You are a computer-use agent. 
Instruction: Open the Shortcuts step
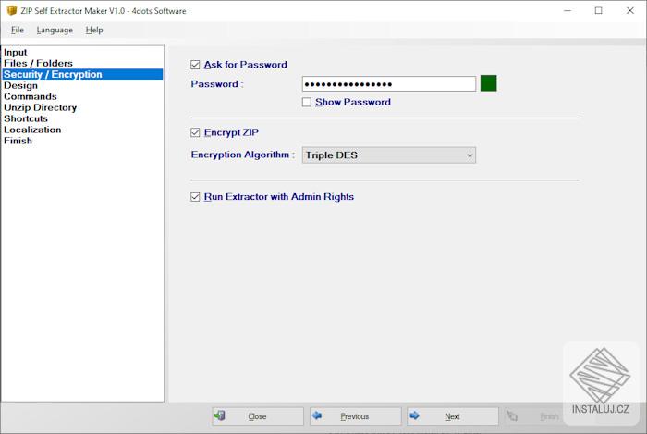point(82,118)
